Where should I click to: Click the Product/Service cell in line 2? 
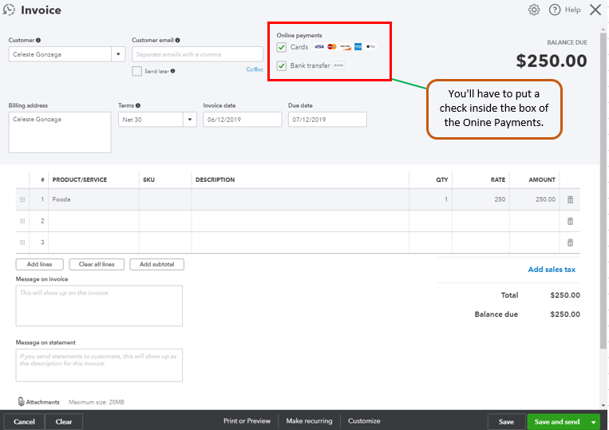(x=93, y=221)
